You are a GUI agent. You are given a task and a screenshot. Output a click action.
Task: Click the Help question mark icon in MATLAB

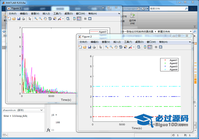143,9
